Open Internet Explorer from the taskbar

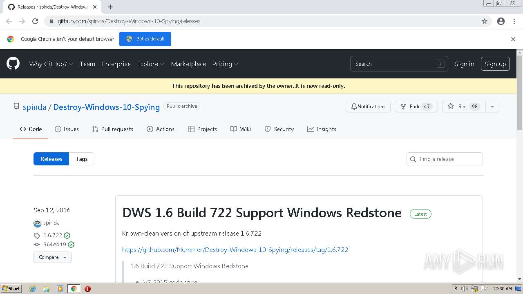click(33, 289)
